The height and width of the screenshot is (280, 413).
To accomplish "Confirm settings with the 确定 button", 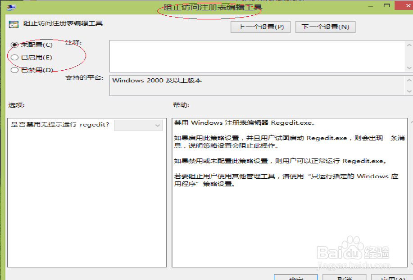I will coord(295,277).
